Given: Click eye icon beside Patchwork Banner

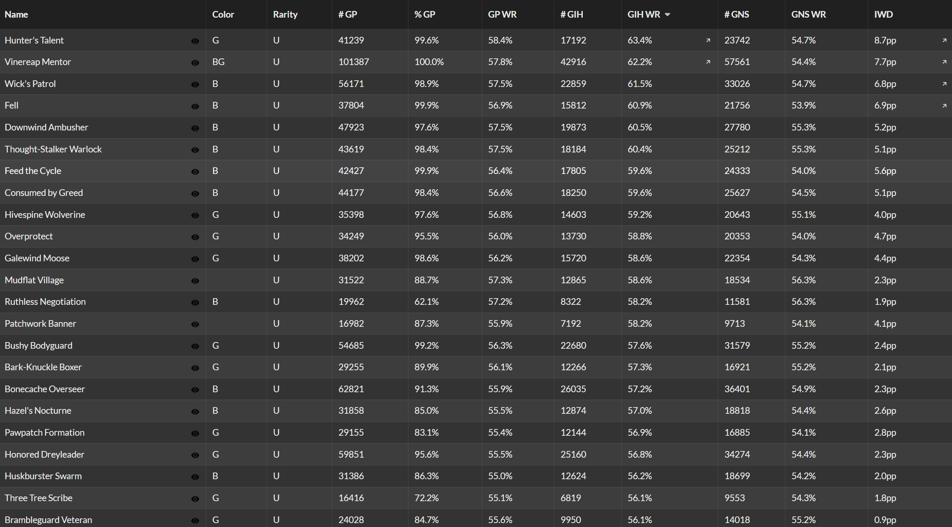Looking at the screenshot, I should [x=195, y=324].
